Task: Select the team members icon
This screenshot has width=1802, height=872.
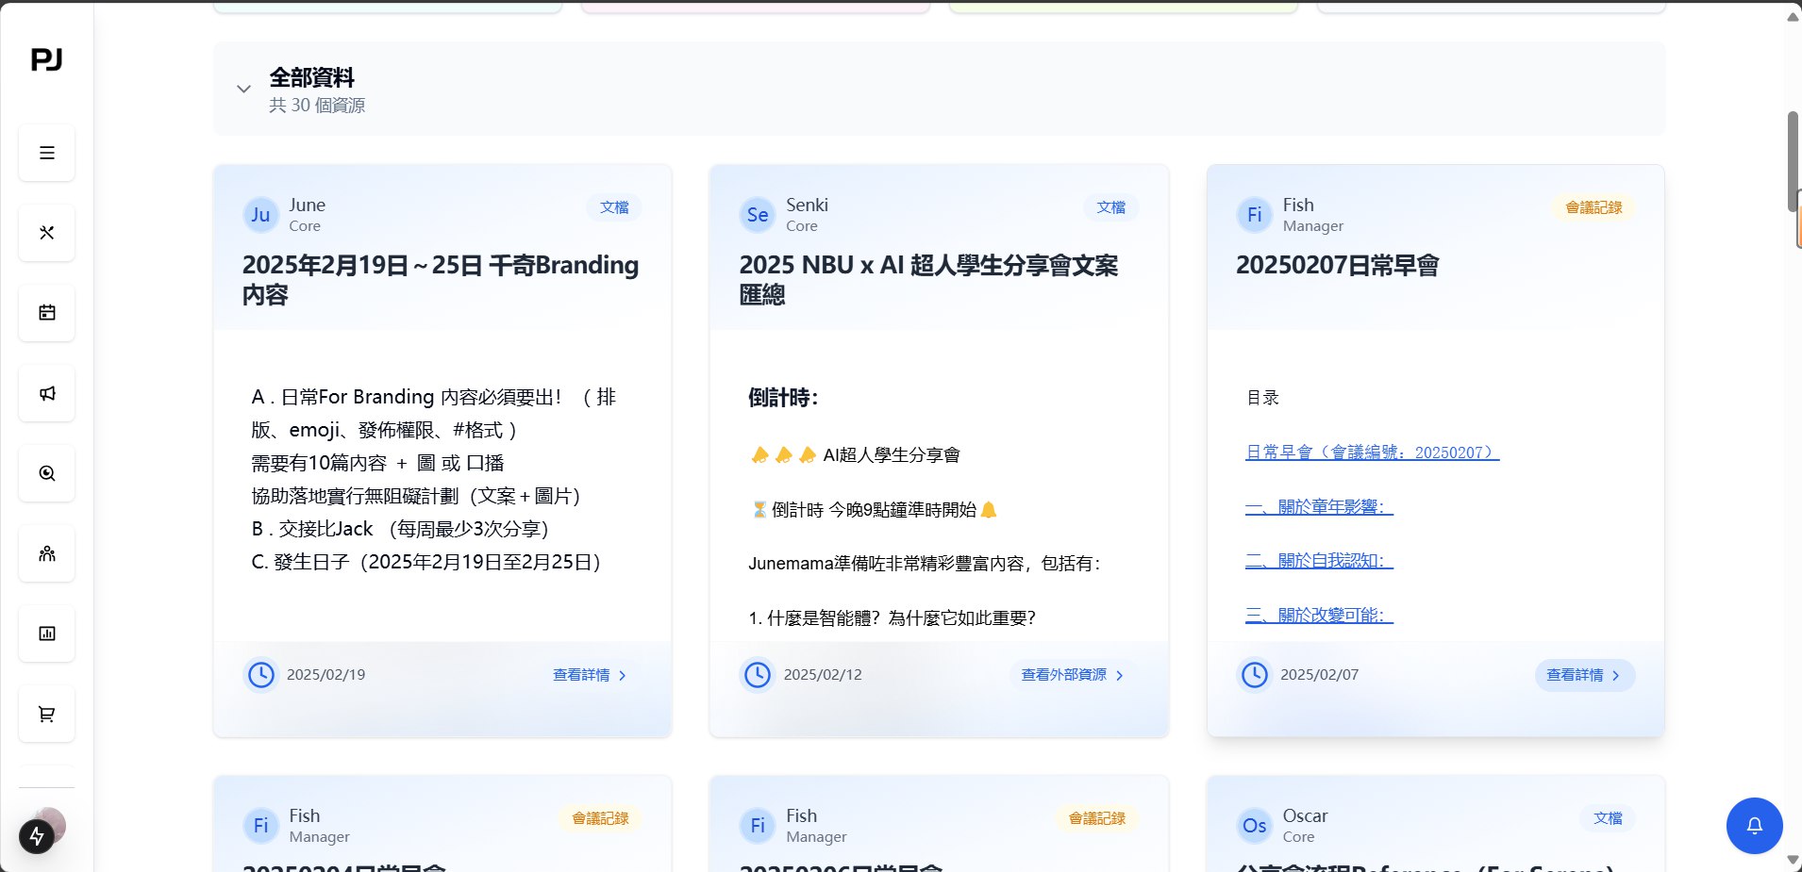Action: pos(45,553)
